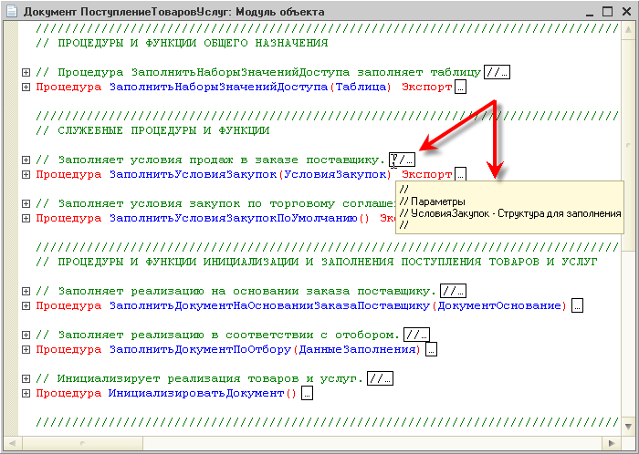Open collapsed comment after 'в соответствии с отбором.'
Screen dimensions: 639x454
point(416,335)
